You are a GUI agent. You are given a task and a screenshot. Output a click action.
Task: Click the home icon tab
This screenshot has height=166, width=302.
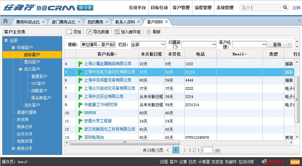pyautogui.click(x=5, y=21)
